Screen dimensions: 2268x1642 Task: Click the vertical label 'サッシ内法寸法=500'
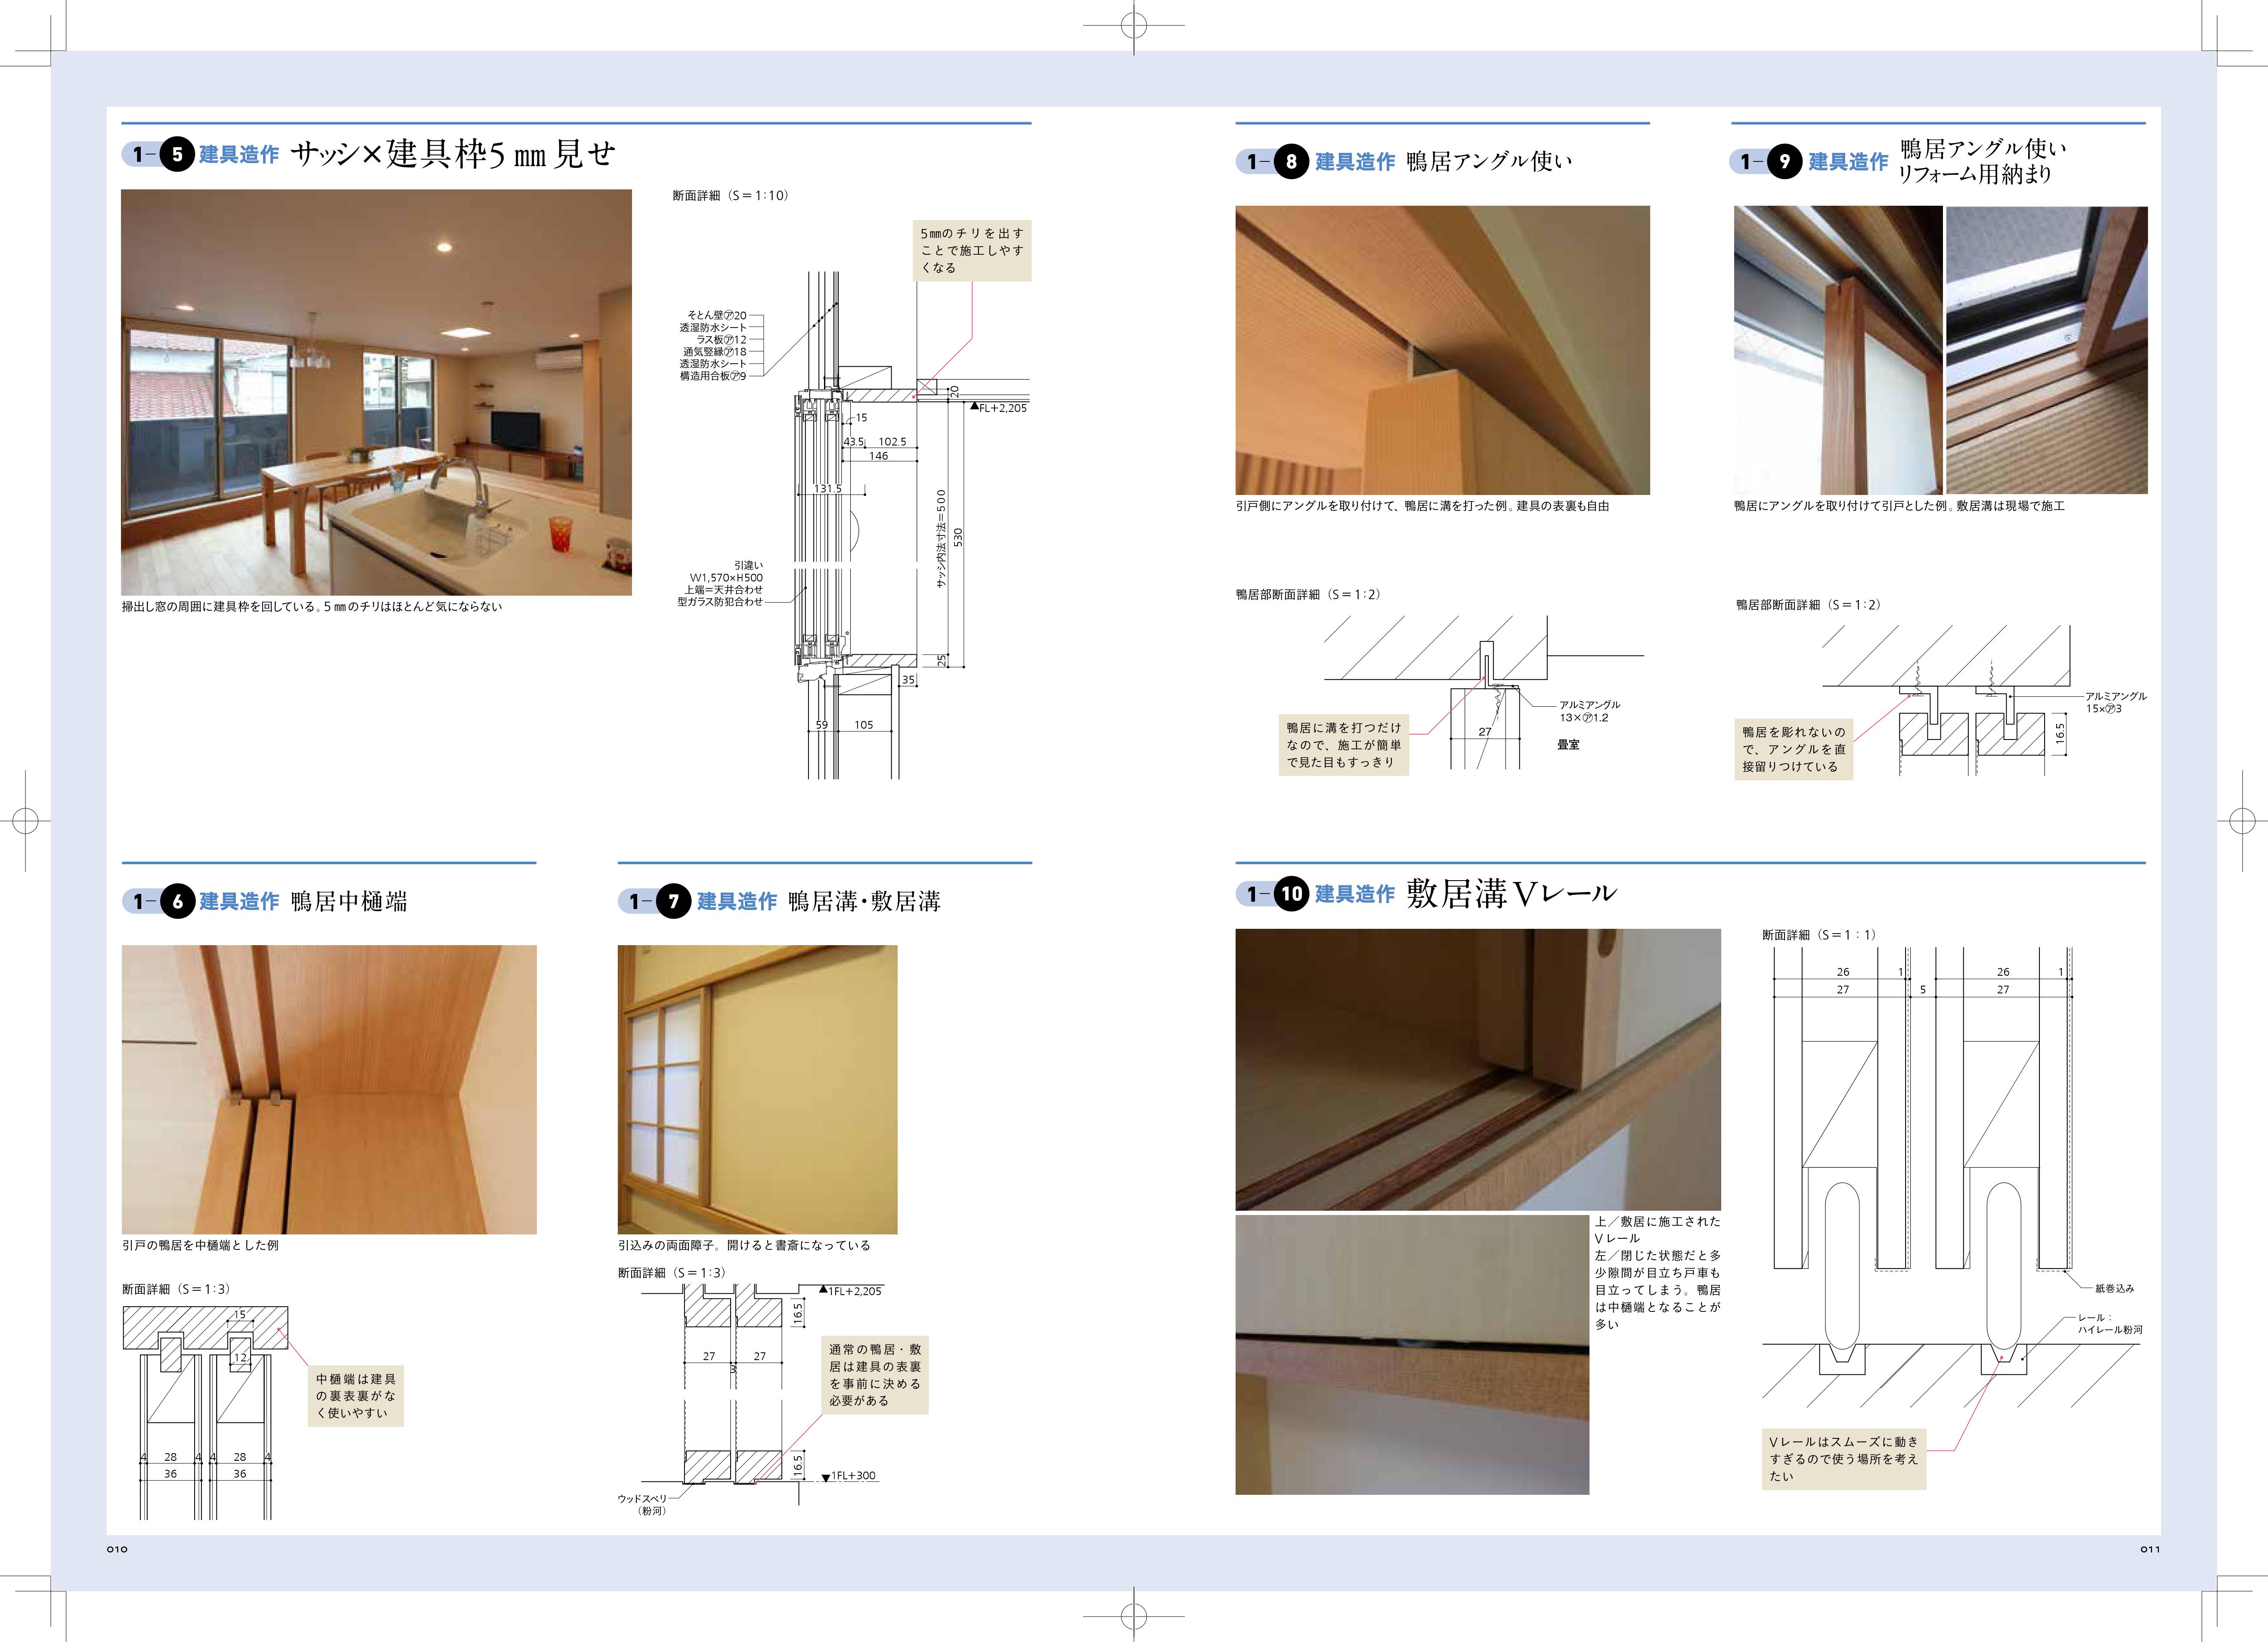[x=941, y=538]
